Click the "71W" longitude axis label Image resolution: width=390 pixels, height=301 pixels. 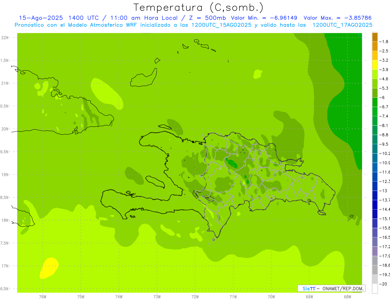coord(233,296)
